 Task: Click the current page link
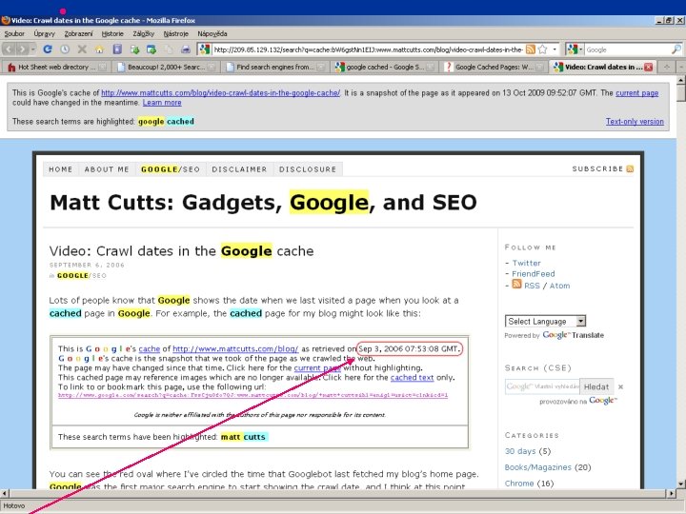(636, 92)
